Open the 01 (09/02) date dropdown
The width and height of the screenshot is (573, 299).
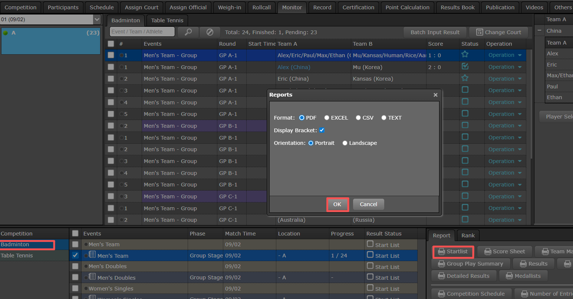point(97,19)
